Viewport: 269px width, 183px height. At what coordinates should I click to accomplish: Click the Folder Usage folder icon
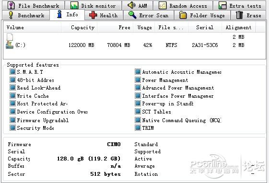coord(183,15)
